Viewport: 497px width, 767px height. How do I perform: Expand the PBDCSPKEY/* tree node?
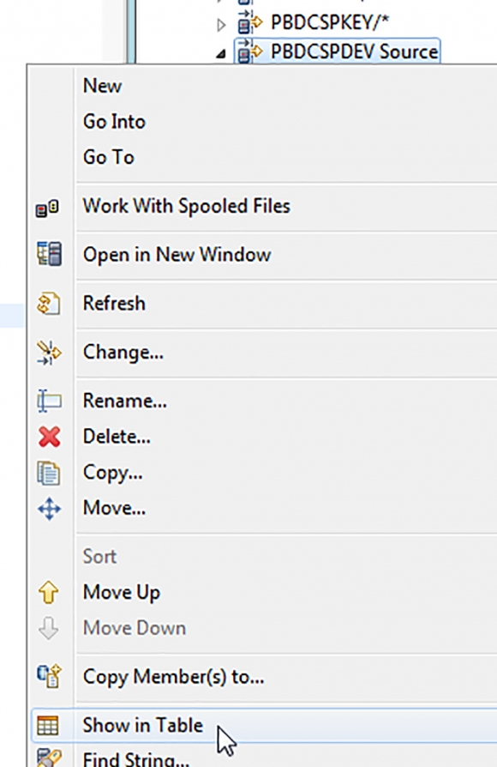[221, 25]
